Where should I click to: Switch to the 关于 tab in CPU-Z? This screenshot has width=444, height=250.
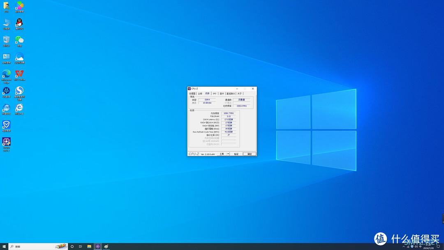point(240,93)
